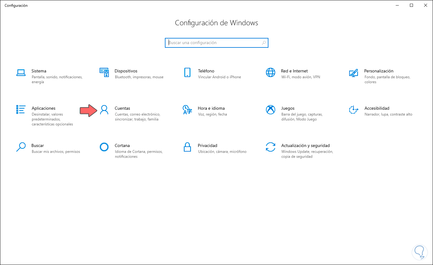Minimize the Configuración window

click(397, 5)
